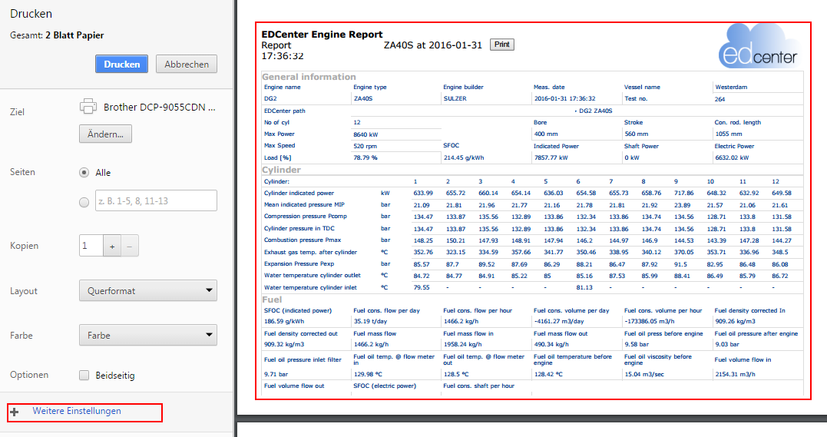
Task: Click the Print button in report preview
Action: tap(502, 45)
